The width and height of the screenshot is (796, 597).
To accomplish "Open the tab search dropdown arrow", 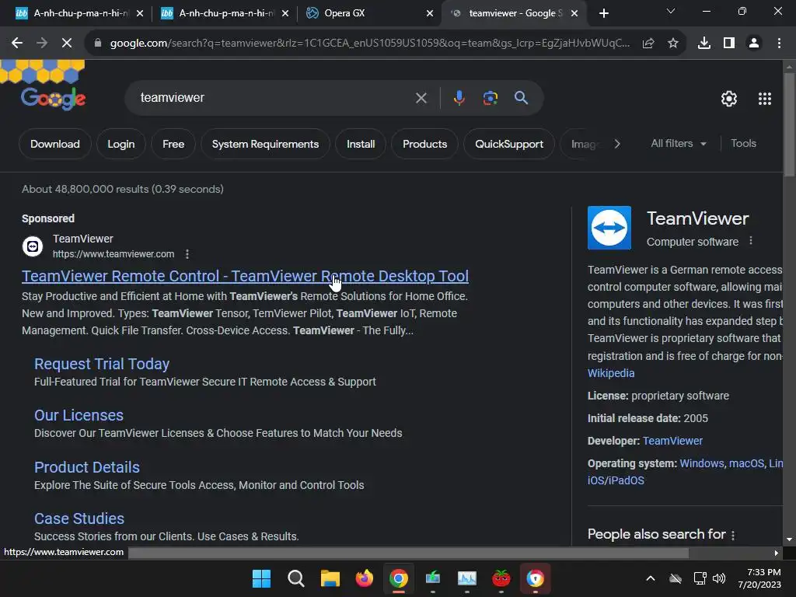I will (x=671, y=11).
